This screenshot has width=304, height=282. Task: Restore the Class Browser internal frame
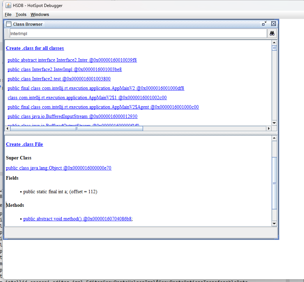264,24
